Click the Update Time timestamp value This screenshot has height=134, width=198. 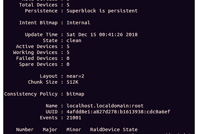point(102,34)
